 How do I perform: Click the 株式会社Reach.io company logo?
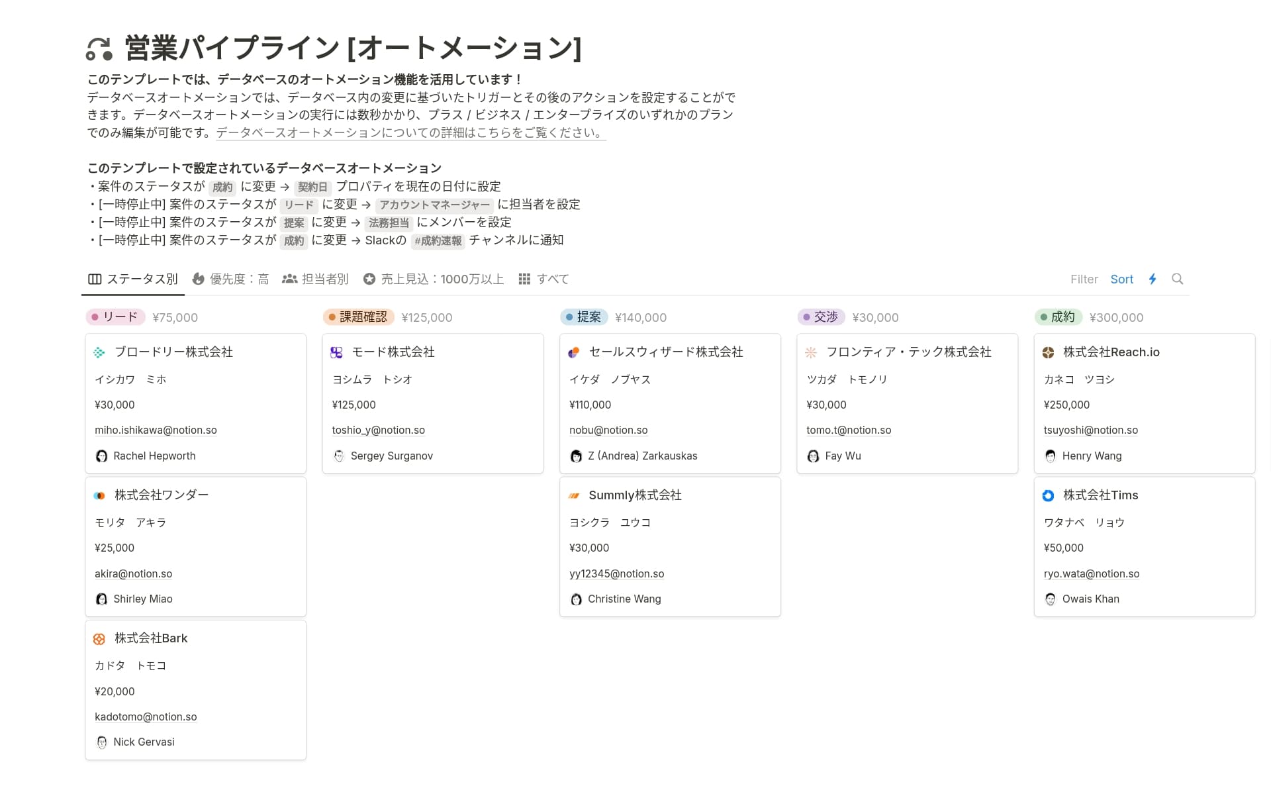pyautogui.click(x=1050, y=352)
